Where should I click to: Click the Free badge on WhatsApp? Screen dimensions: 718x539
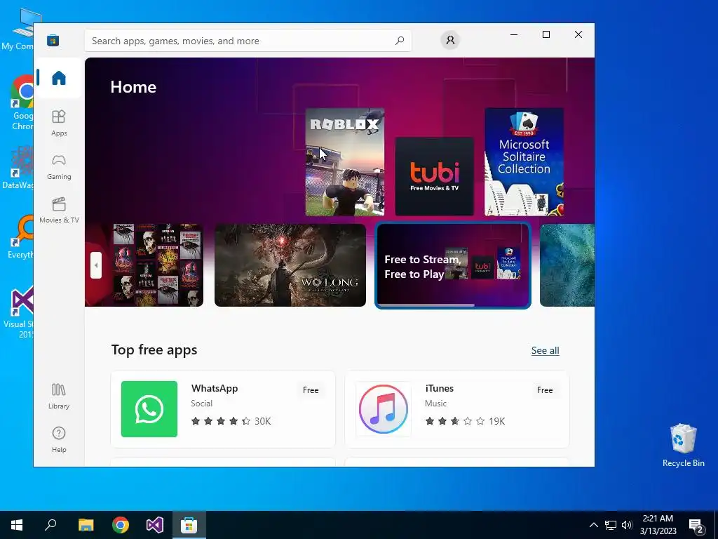(x=311, y=390)
